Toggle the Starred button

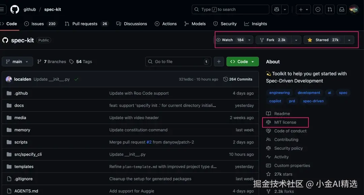coord(324,40)
